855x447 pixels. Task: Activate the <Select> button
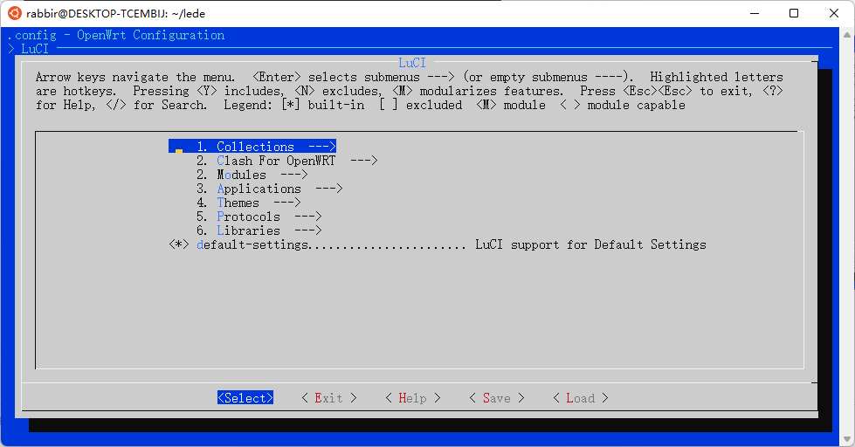[245, 398]
